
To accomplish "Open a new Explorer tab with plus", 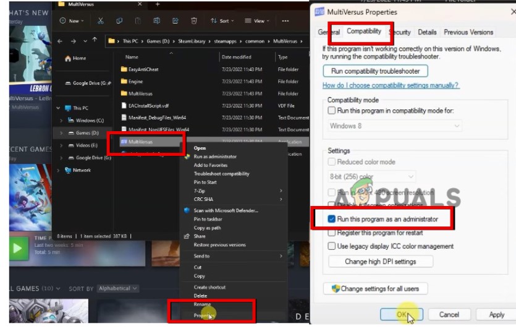I will click(158, 4).
